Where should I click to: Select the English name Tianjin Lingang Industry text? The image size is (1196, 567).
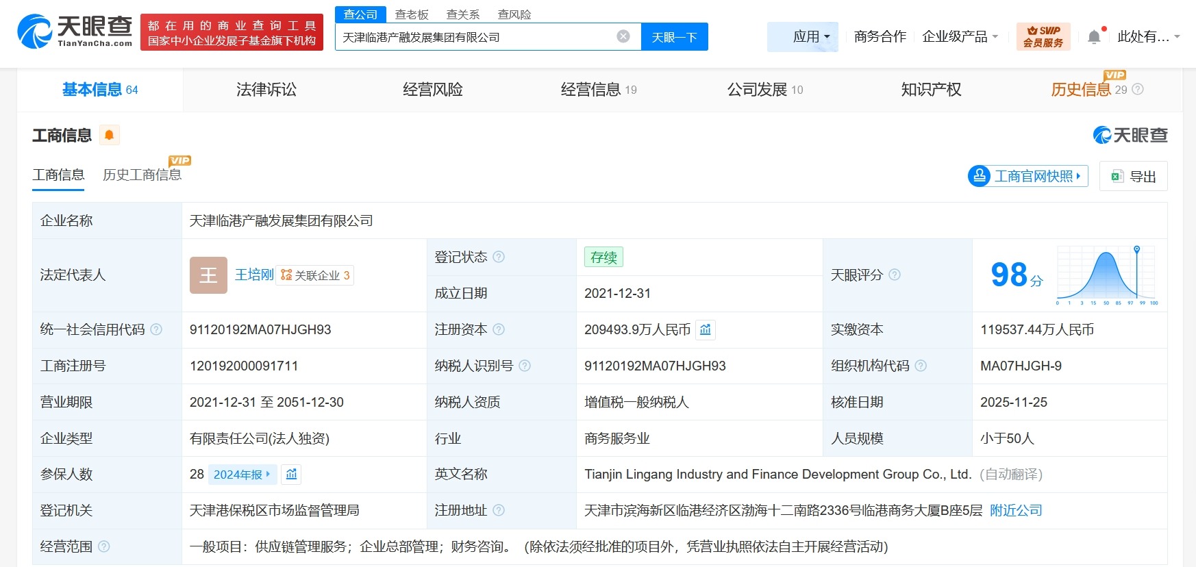tap(777, 474)
